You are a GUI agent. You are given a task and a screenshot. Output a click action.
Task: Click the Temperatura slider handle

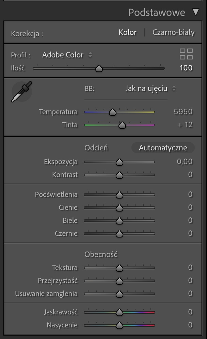(x=113, y=112)
